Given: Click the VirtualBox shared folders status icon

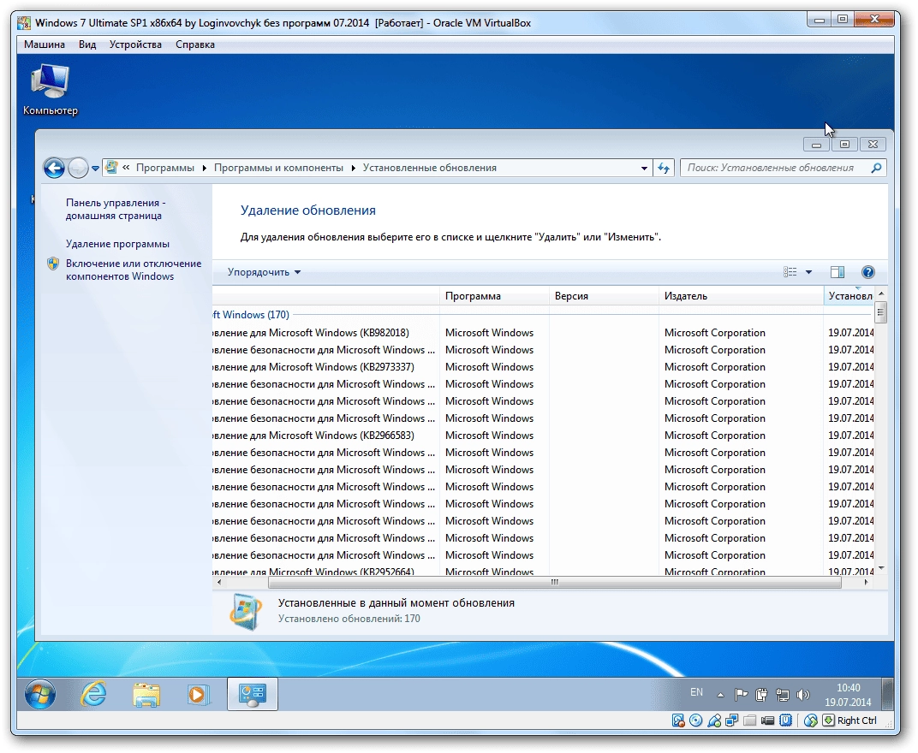Looking at the screenshot, I should tap(750, 720).
